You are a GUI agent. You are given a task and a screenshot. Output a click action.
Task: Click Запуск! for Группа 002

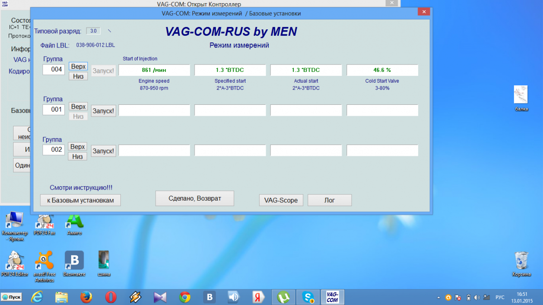pos(104,150)
